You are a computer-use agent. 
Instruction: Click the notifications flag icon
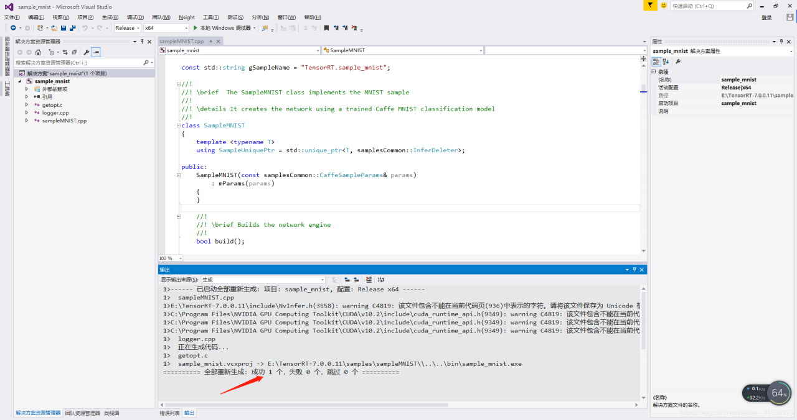click(x=650, y=5)
